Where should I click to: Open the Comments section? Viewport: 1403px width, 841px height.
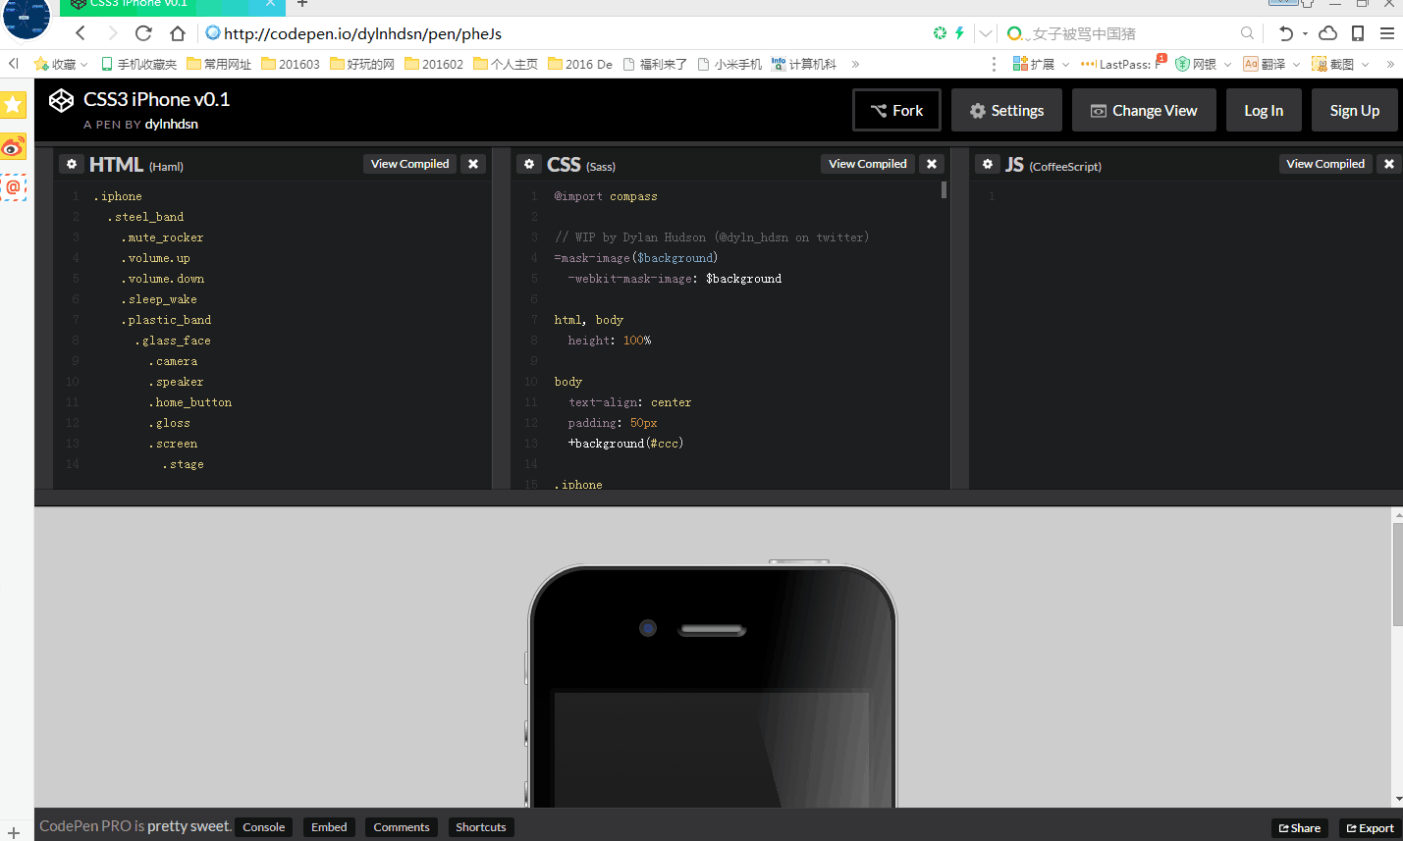(x=402, y=827)
